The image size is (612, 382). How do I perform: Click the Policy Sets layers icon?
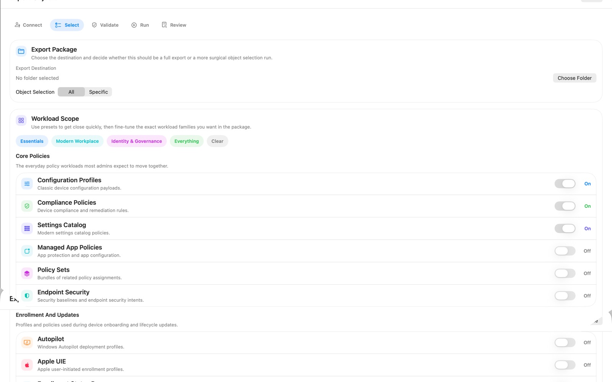(x=27, y=273)
